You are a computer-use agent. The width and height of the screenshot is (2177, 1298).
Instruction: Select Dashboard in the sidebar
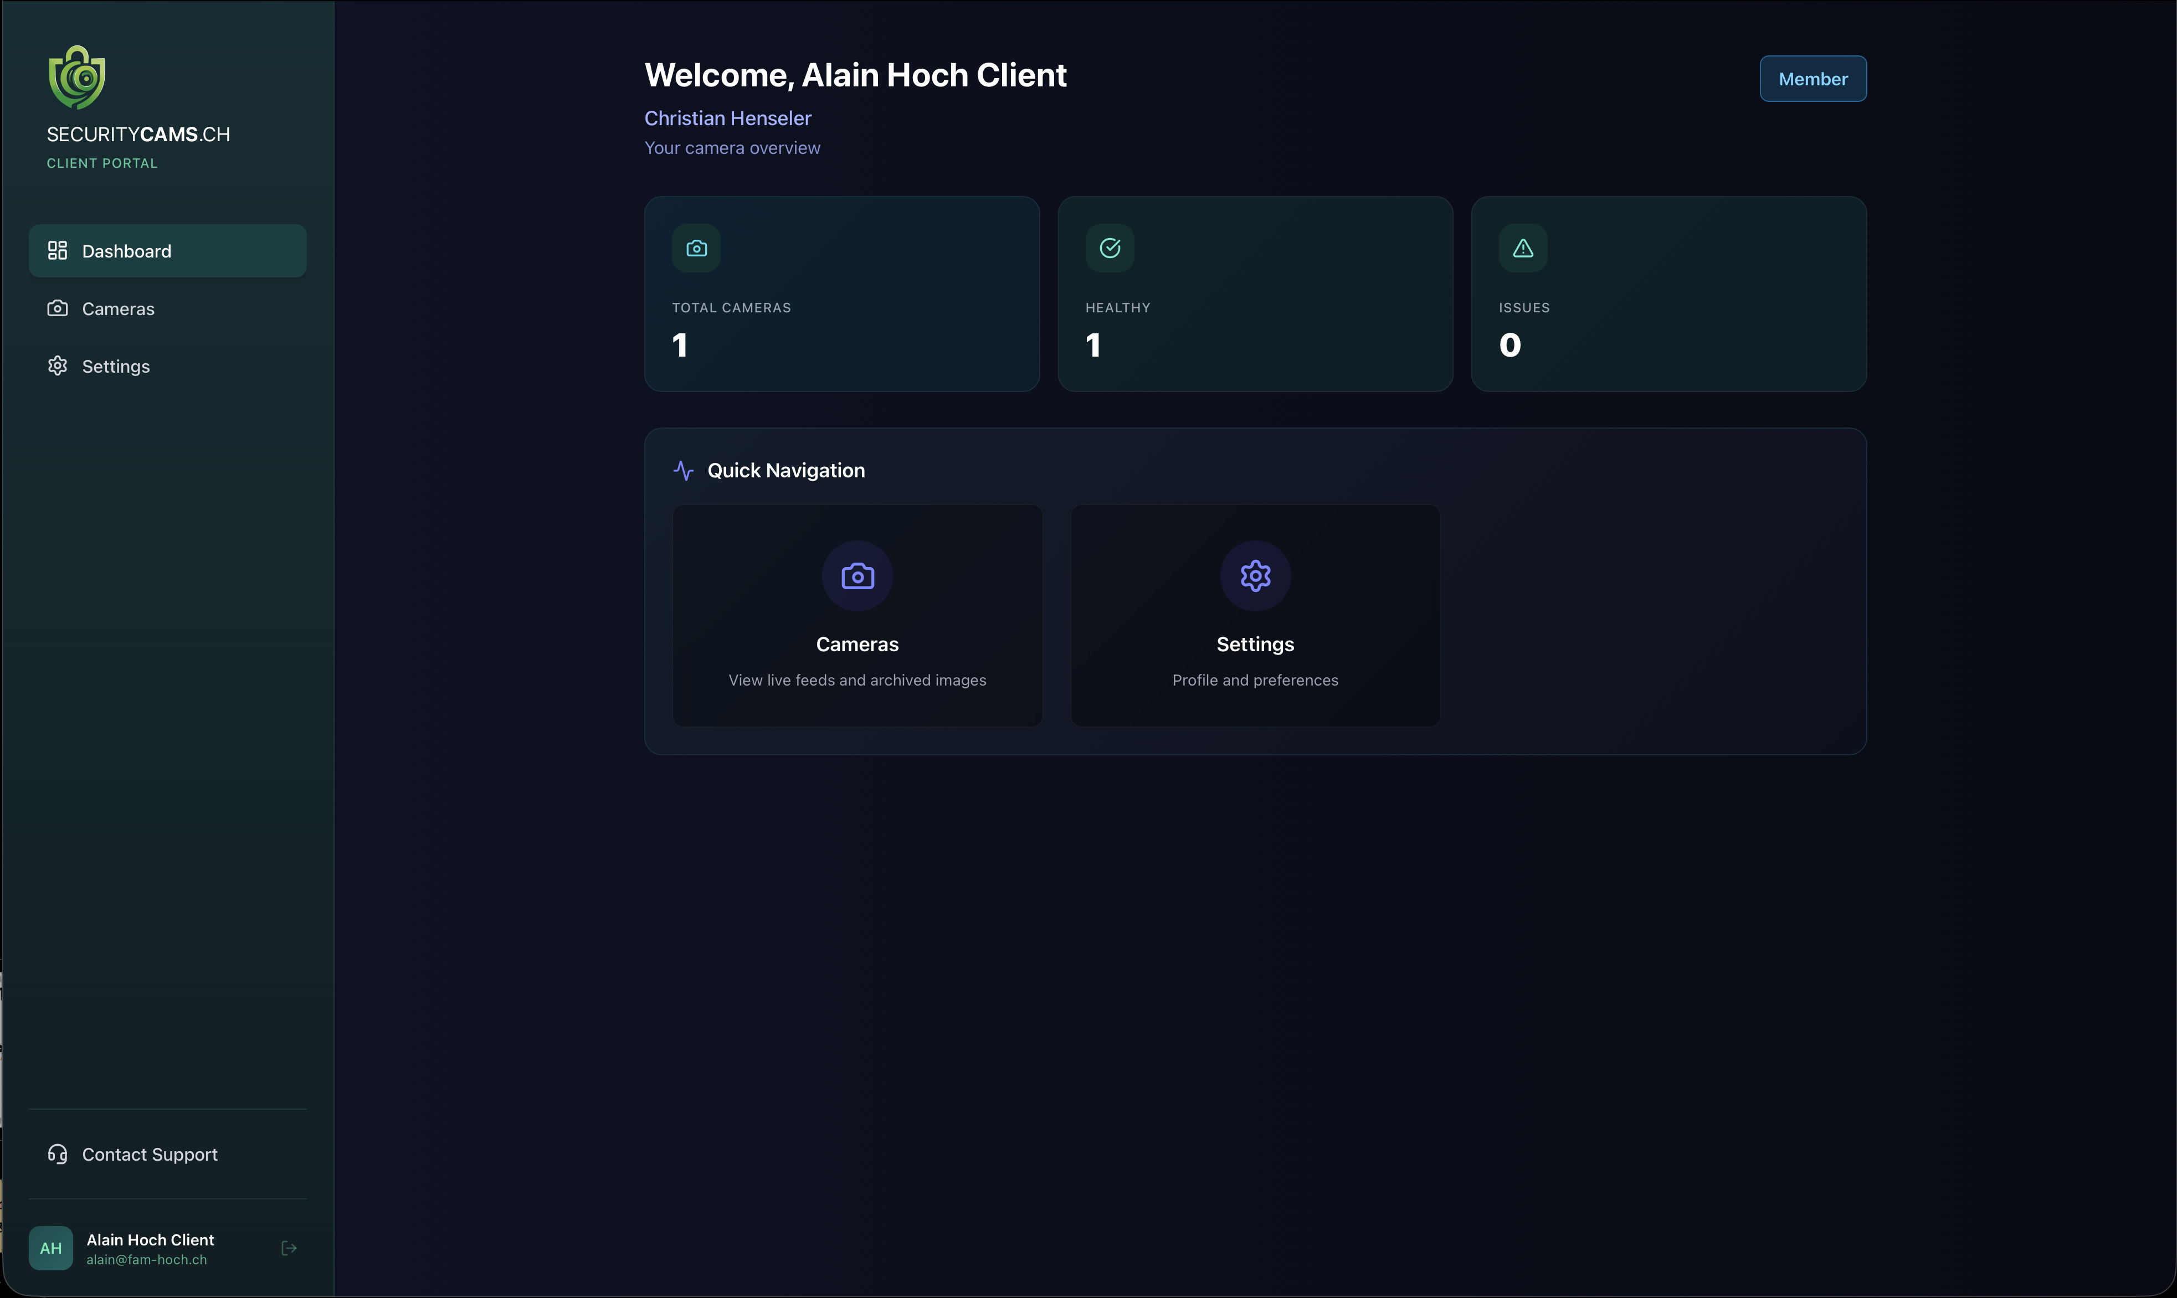[126, 251]
